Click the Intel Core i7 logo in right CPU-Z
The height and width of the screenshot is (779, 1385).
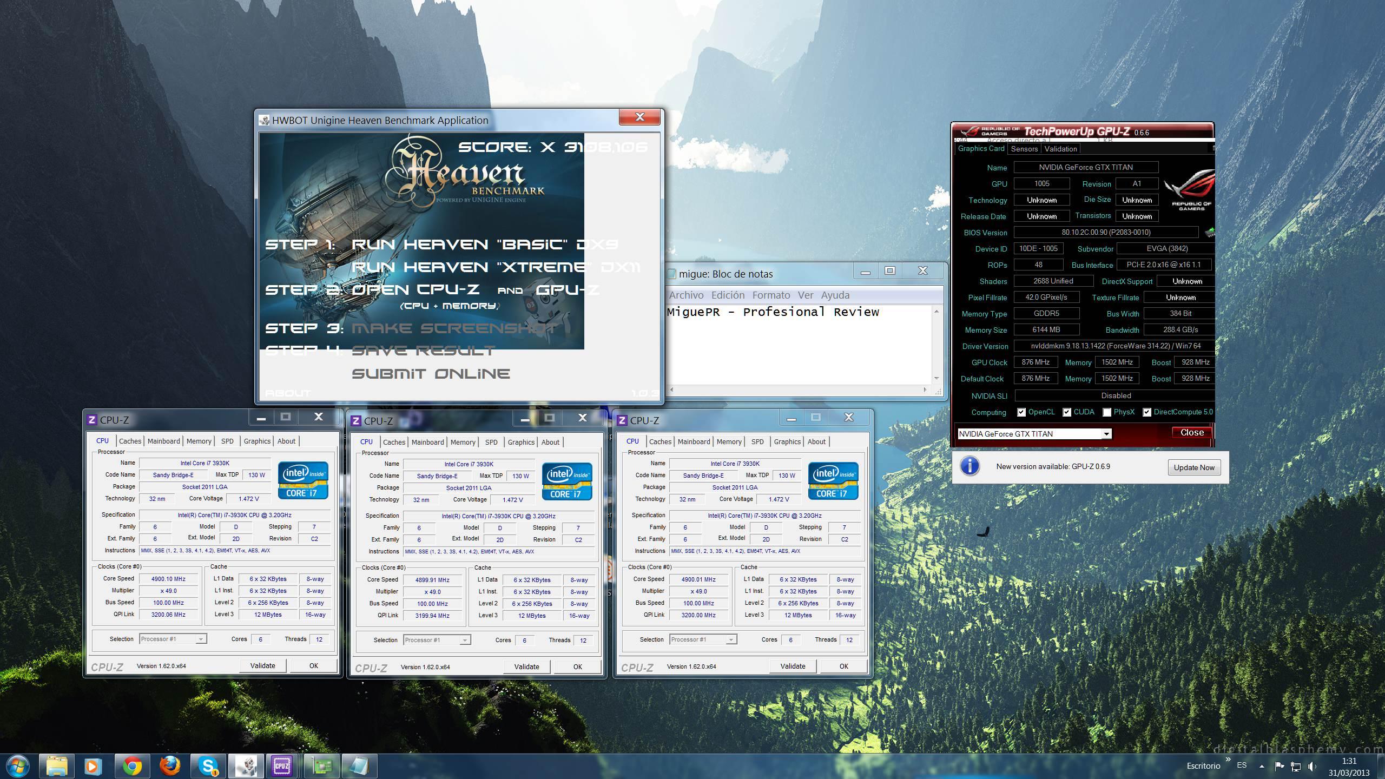[833, 480]
